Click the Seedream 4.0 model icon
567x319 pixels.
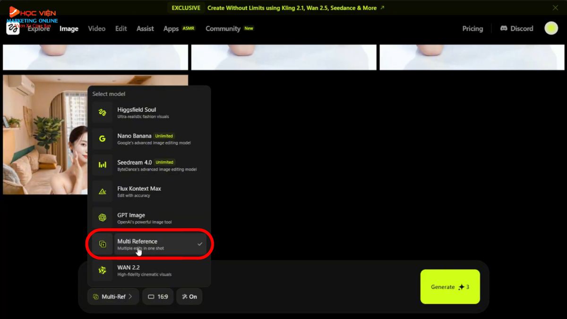102,165
